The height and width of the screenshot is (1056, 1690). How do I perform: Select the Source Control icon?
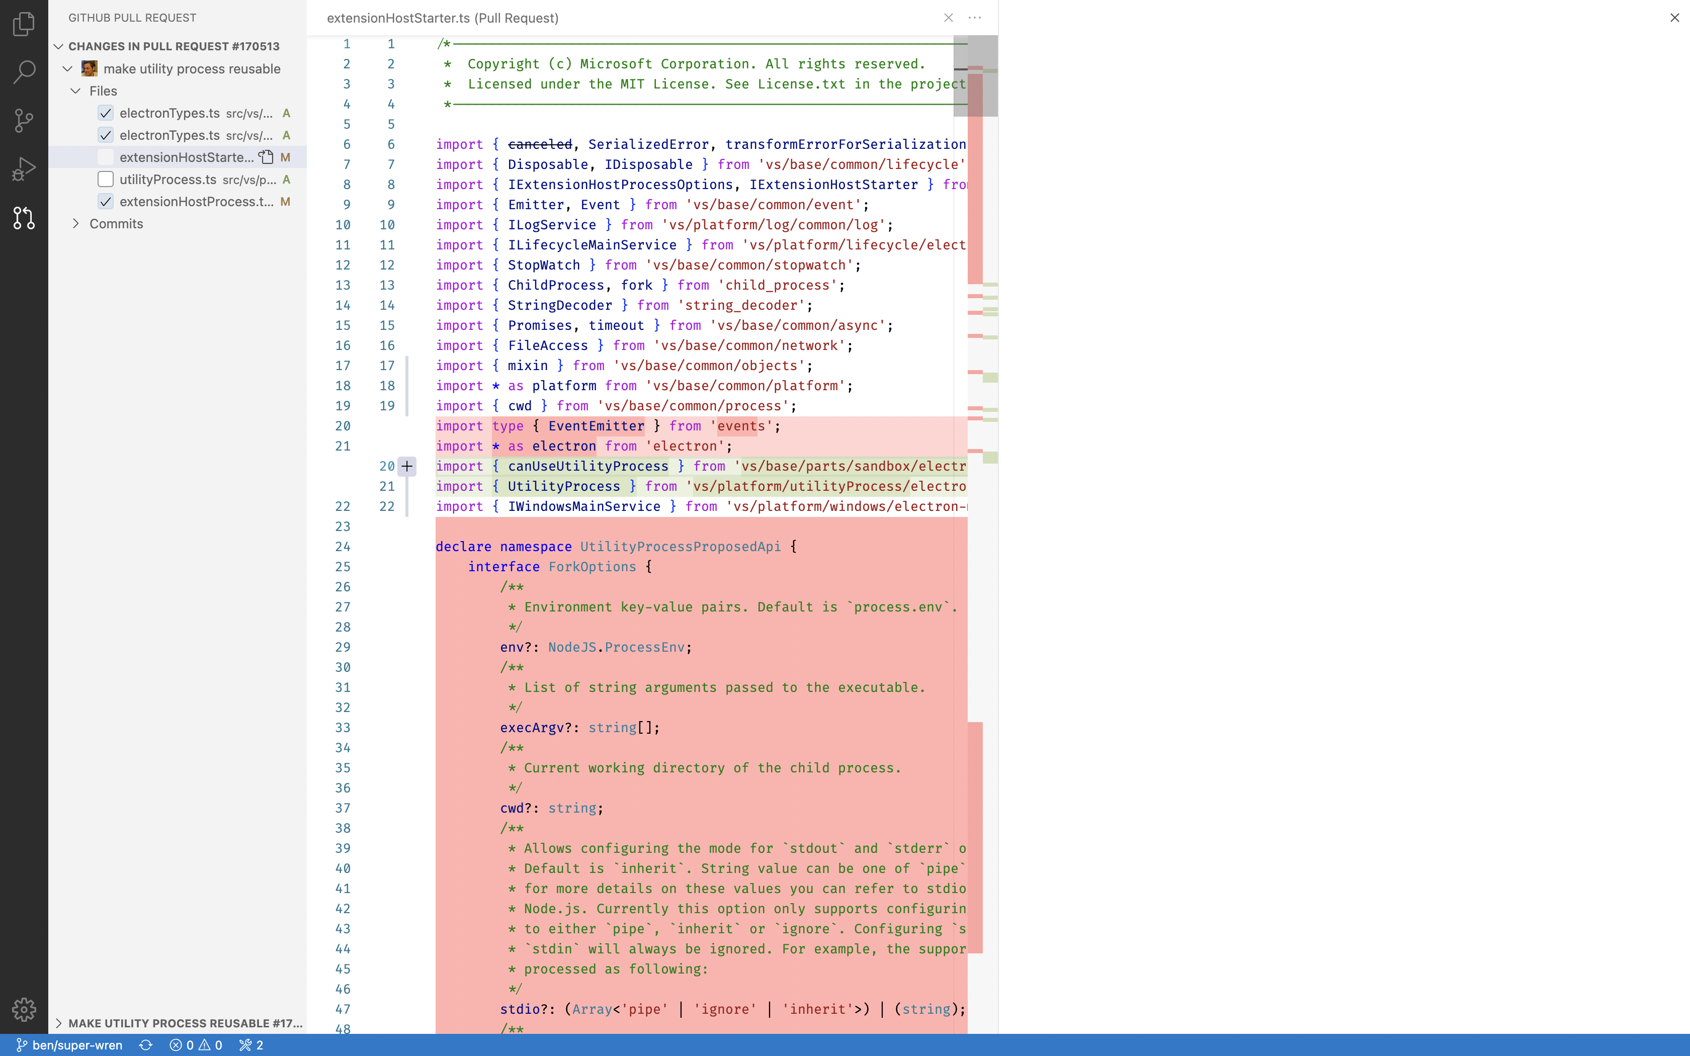(x=24, y=120)
